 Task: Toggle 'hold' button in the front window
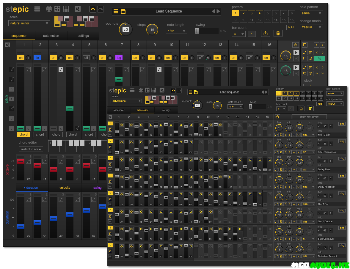pos(320,104)
